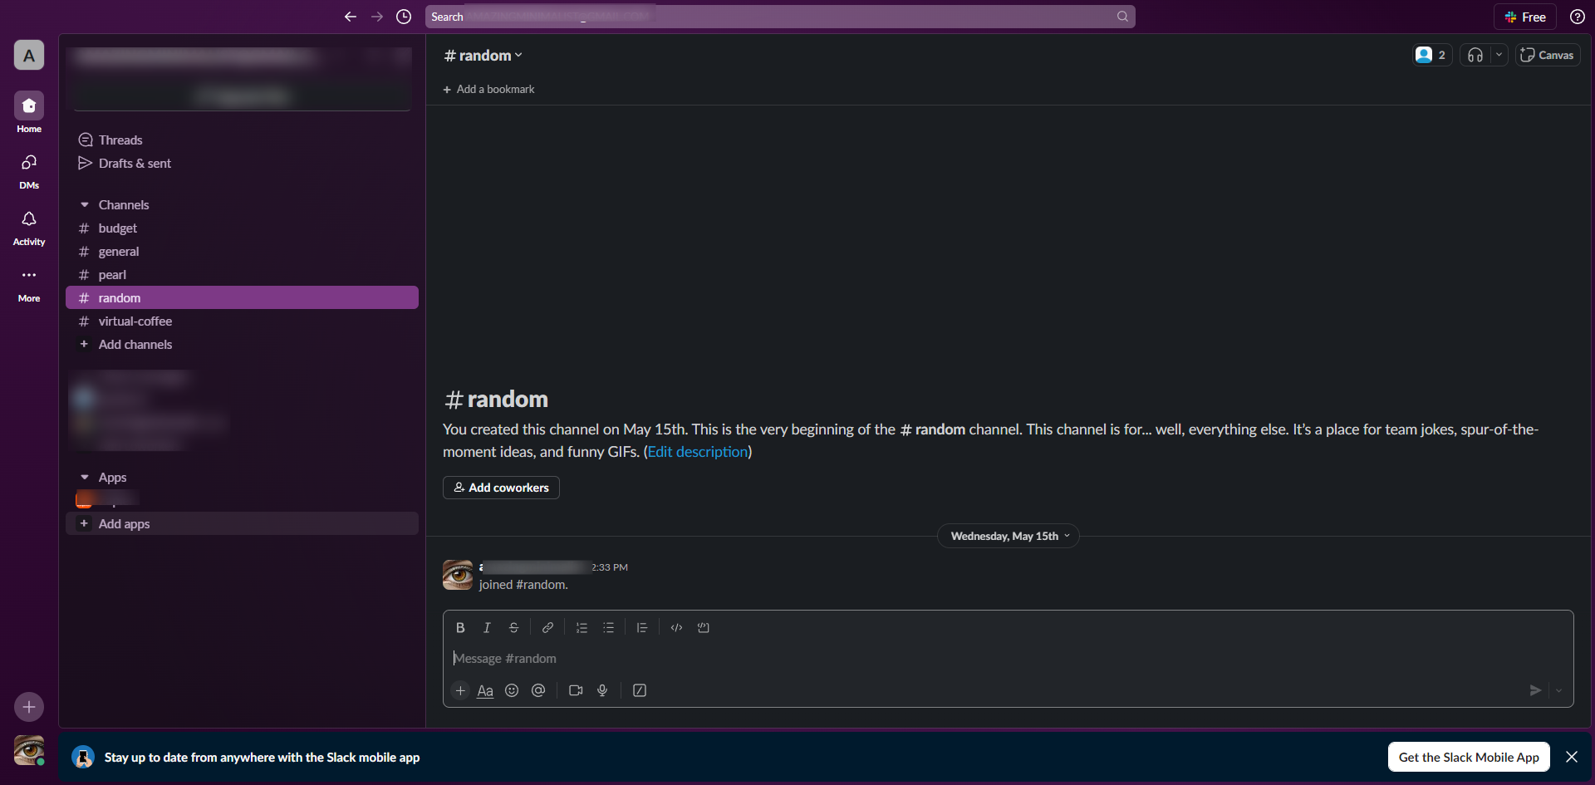
Task: View the channel members count
Action: point(1432,55)
